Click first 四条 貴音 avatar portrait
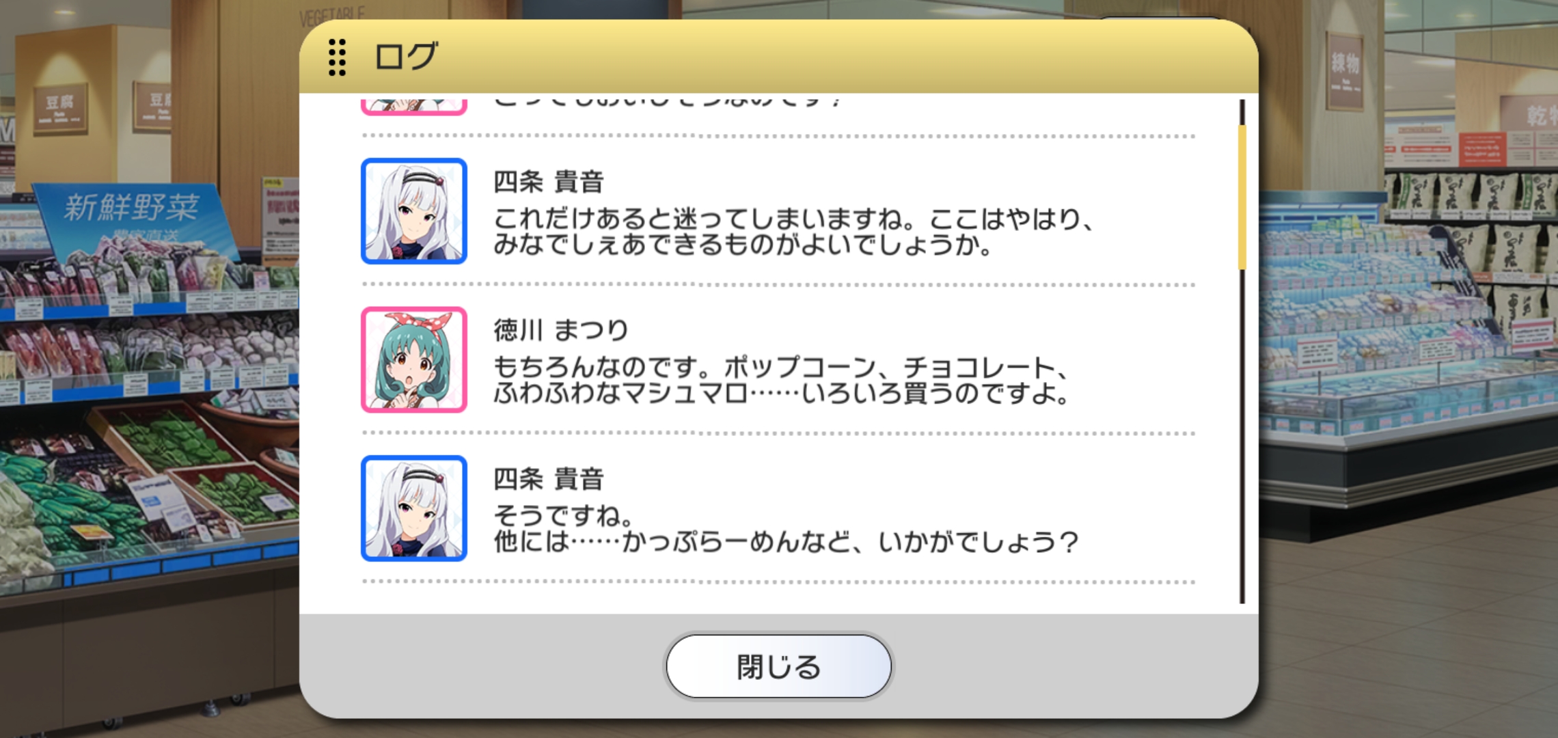This screenshot has height=738, width=1558. [x=414, y=211]
